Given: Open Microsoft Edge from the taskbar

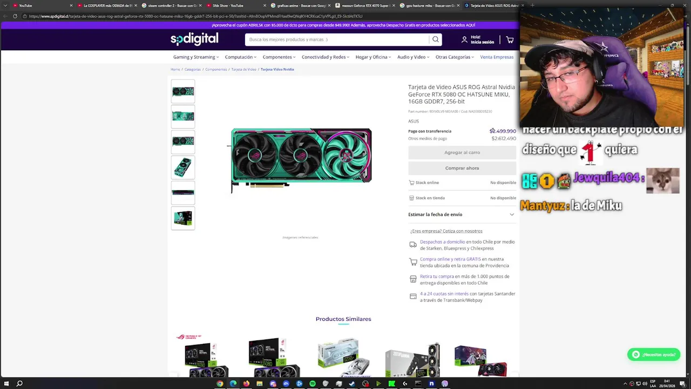Looking at the screenshot, I should (233, 384).
